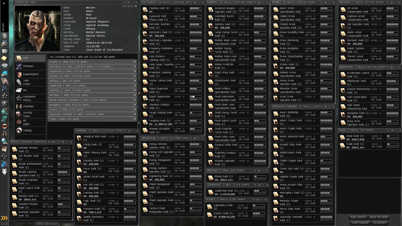402x226 pixels.
Task: Toggle pin on Mechanic skills window
Action: tap(392, 2)
